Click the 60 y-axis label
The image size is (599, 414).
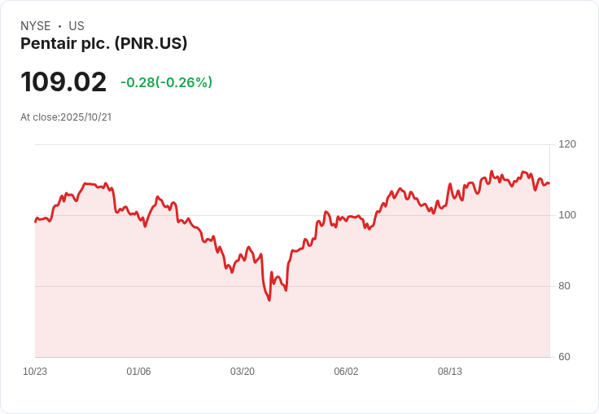(564, 357)
